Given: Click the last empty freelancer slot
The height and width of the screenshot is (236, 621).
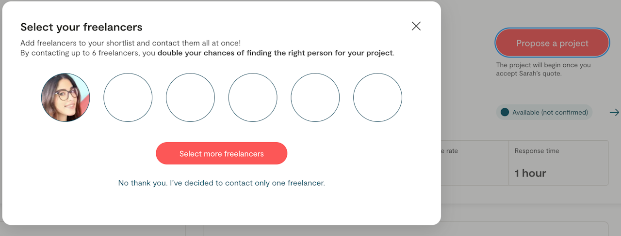Looking at the screenshot, I should click(x=377, y=97).
